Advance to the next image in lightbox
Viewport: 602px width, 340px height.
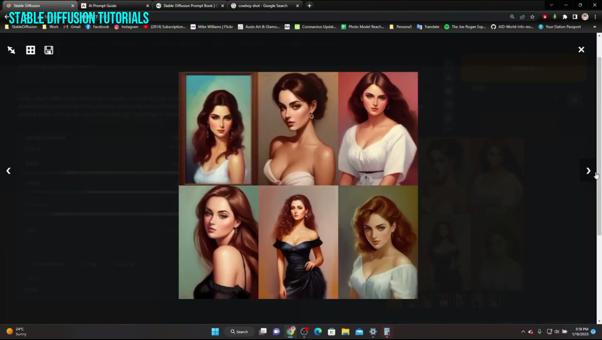[x=588, y=170]
